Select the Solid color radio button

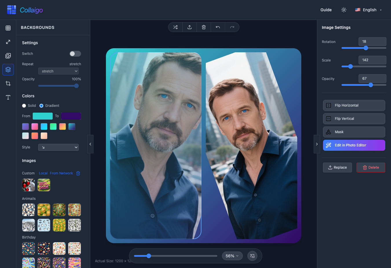(24, 106)
